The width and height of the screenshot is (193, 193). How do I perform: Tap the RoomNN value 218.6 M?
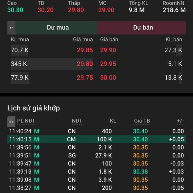pyautogui.click(x=174, y=10)
